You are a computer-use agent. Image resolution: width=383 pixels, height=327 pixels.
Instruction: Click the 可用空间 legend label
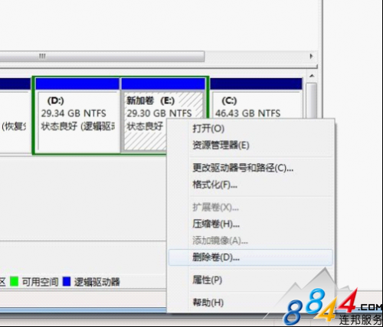click(x=40, y=282)
